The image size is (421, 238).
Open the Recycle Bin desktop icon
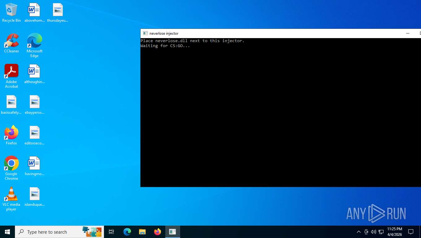11,13
